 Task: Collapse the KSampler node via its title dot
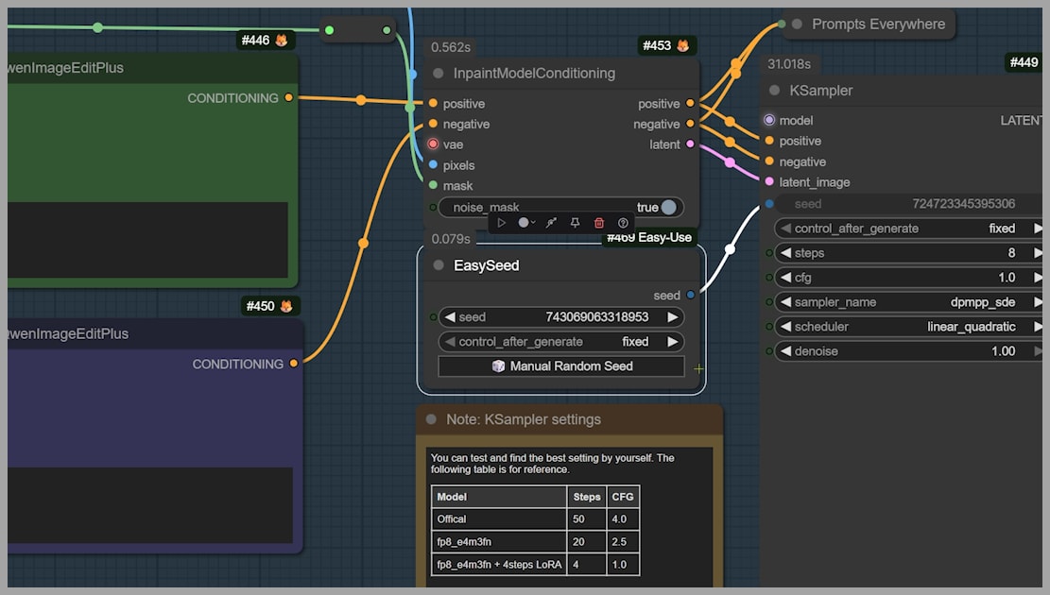[x=775, y=91]
